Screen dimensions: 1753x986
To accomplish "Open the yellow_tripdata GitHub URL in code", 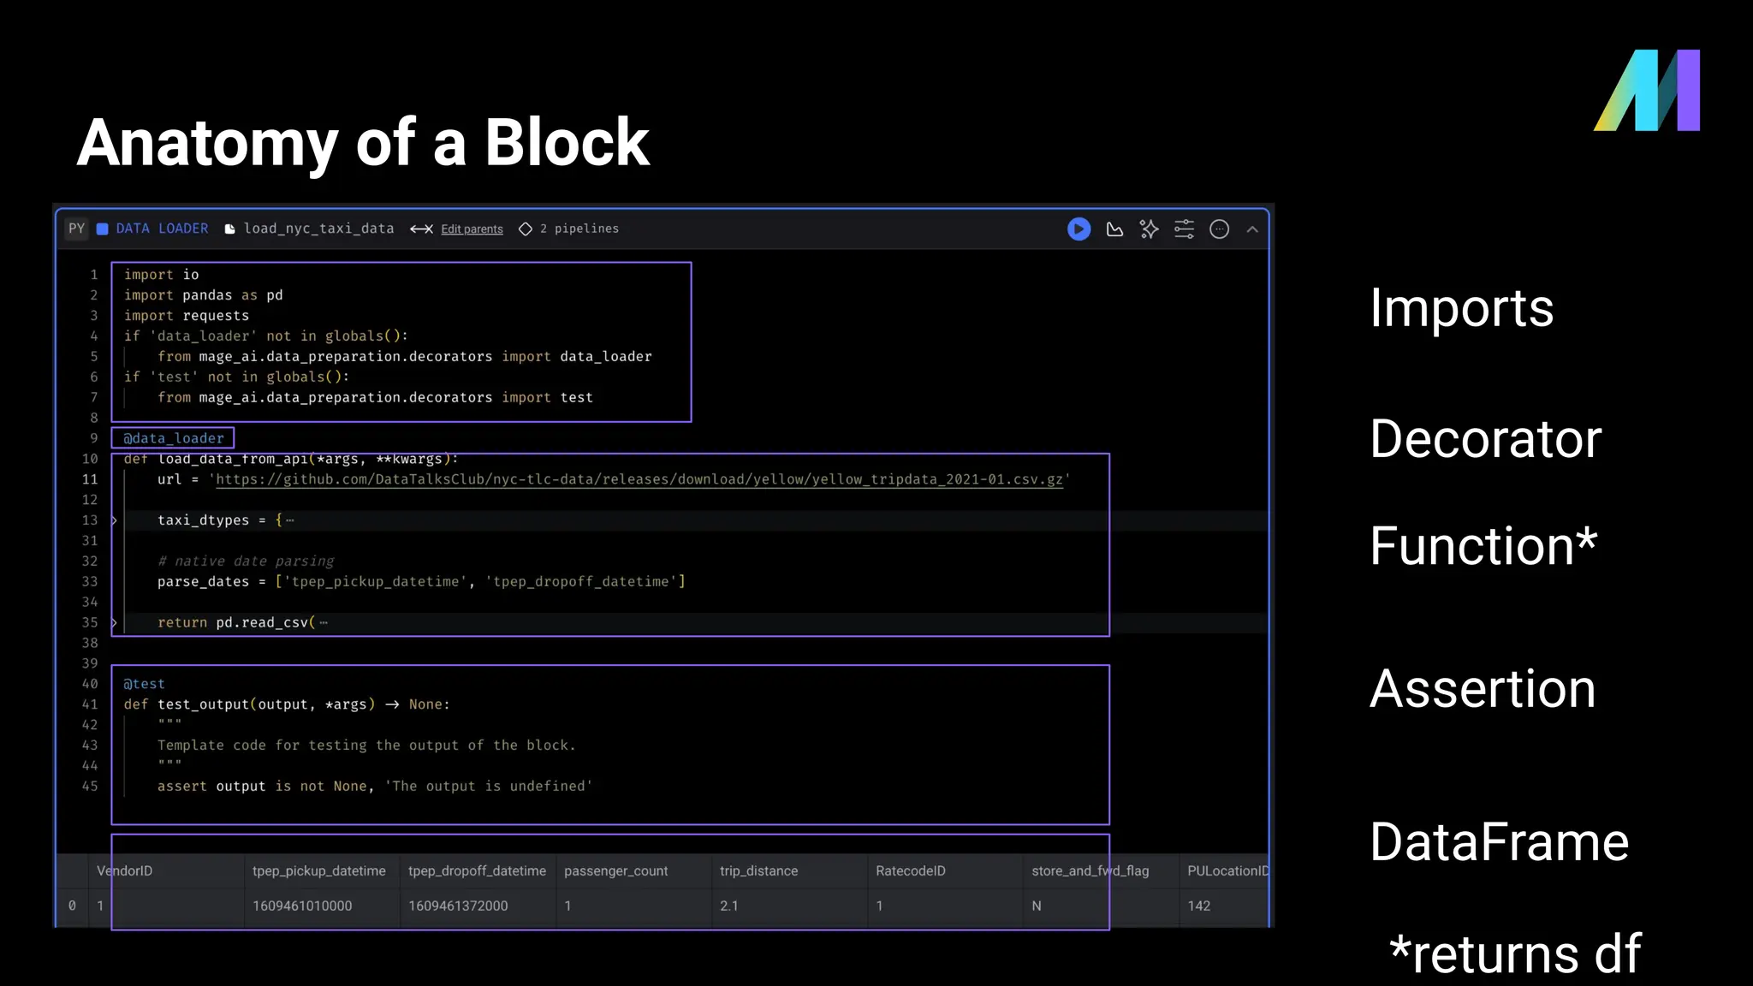I will point(639,479).
